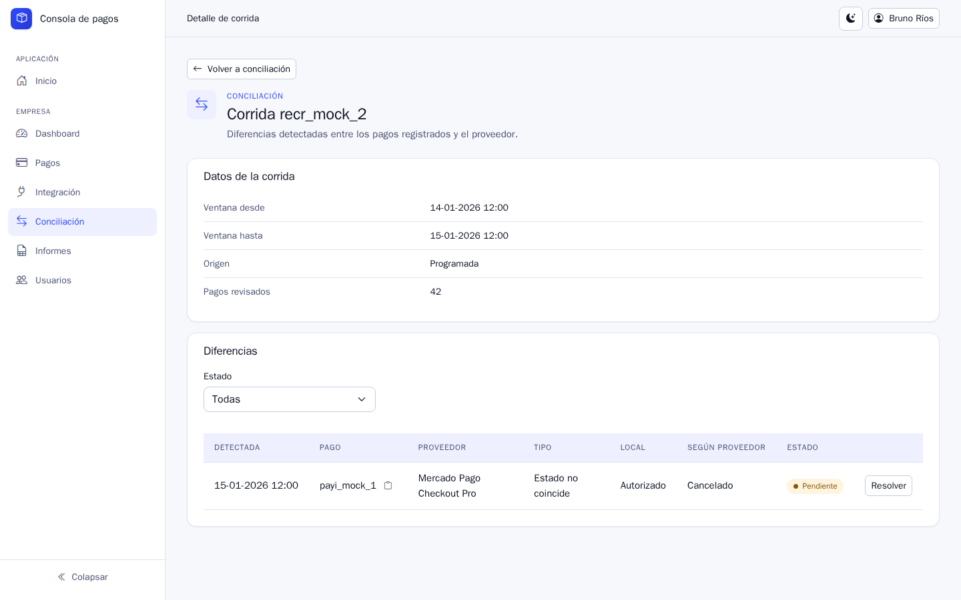Click the Consola de pagos cube logo
961x600 pixels.
click(21, 19)
